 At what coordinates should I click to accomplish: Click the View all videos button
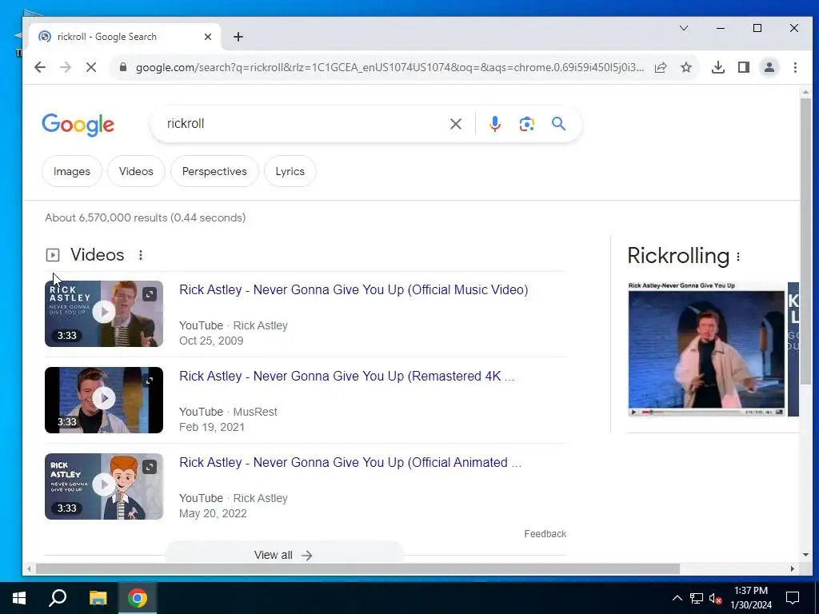(284, 555)
